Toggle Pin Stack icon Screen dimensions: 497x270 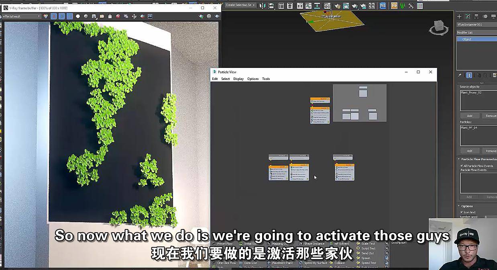[460, 75]
